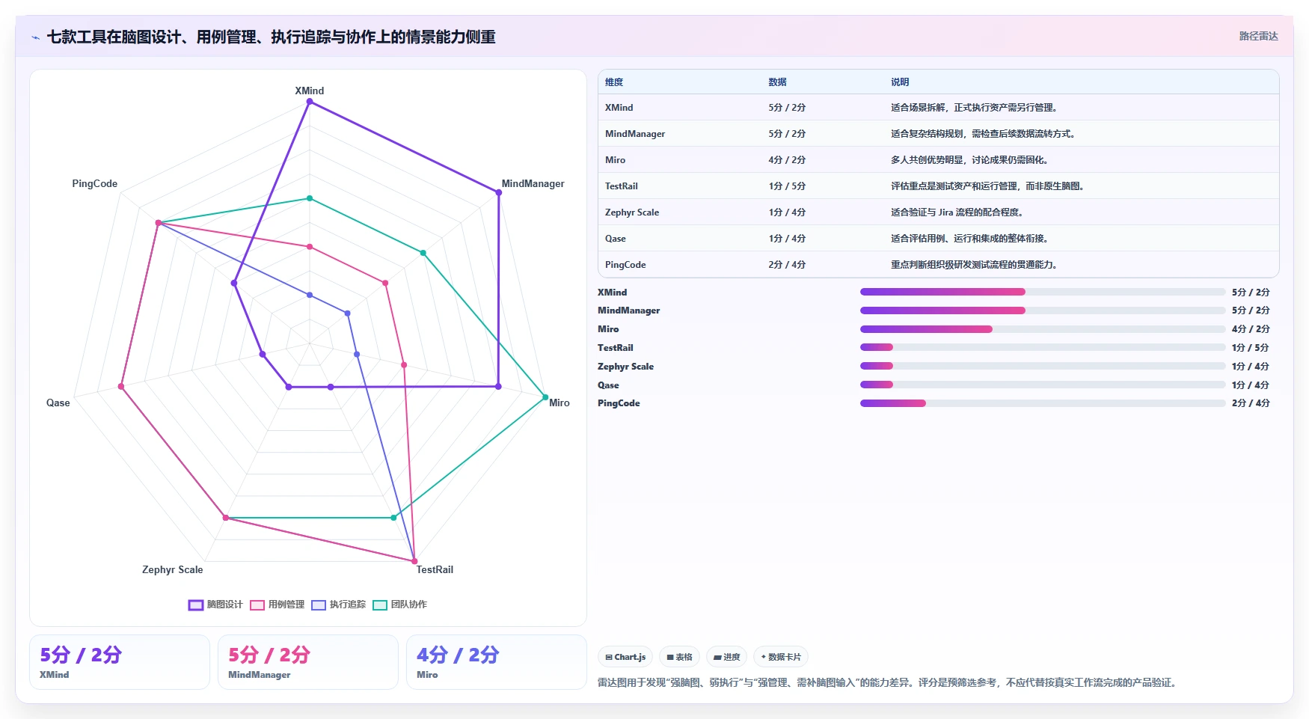Click the XMind progress bar
1309x719 pixels.
(x=1043, y=292)
